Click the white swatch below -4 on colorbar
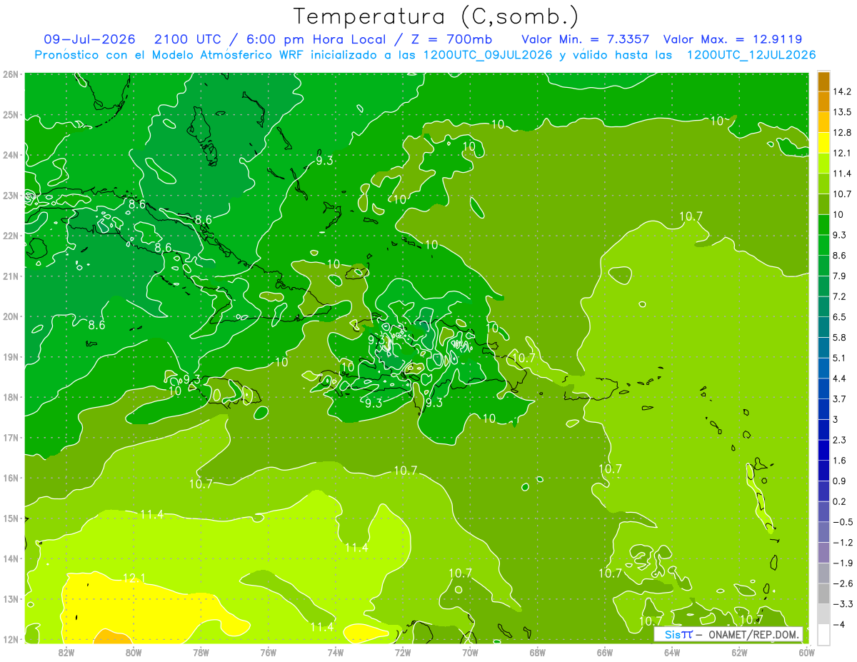 (823, 633)
